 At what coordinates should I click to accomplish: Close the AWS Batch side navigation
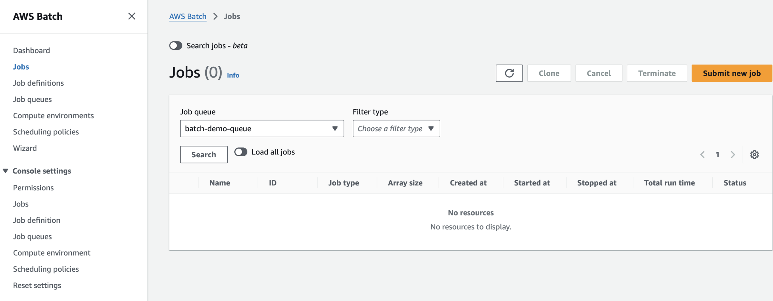pyautogui.click(x=132, y=16)
